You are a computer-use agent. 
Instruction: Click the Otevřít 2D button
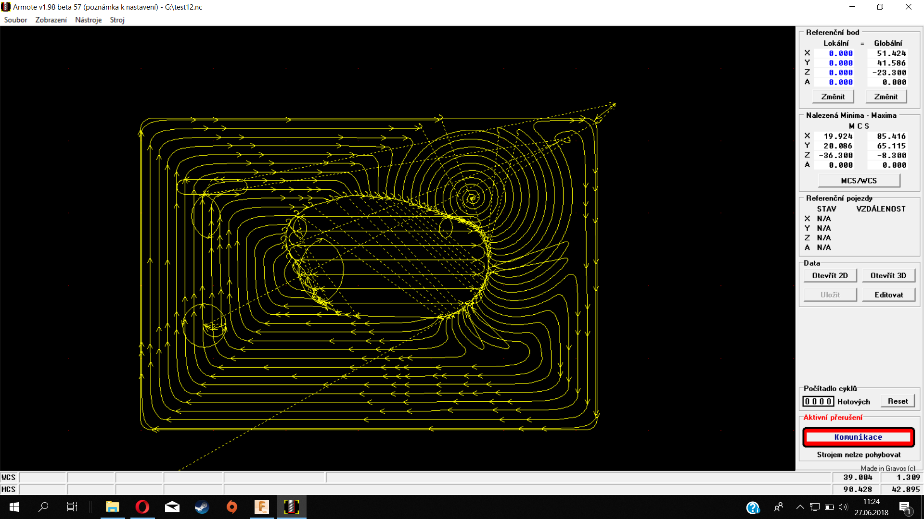point(830,275)
